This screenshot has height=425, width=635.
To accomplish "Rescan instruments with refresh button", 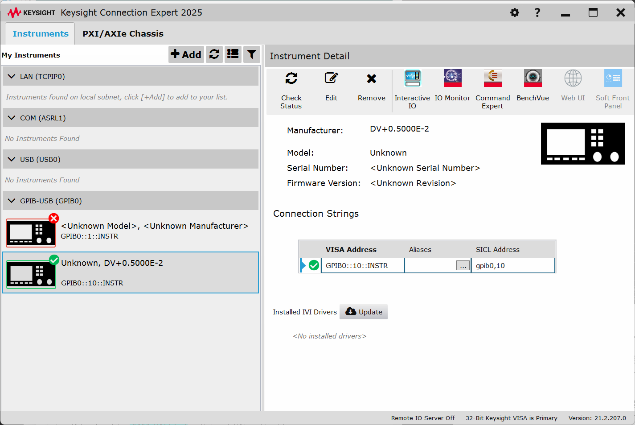I will 214,54.
